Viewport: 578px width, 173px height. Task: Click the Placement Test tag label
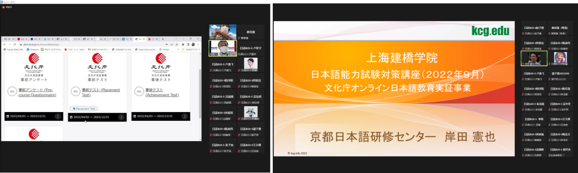click(84, 109)
